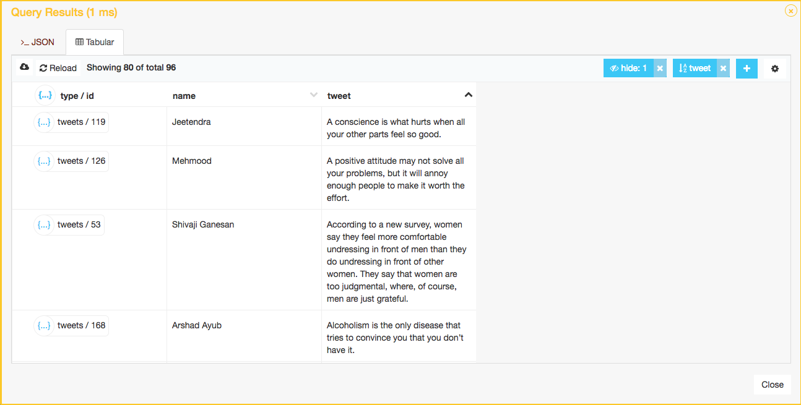Remove the hide: 1 filter chip
Image resolution: width=801 pixels, height=405 pixels.
[x=660, y=69]
